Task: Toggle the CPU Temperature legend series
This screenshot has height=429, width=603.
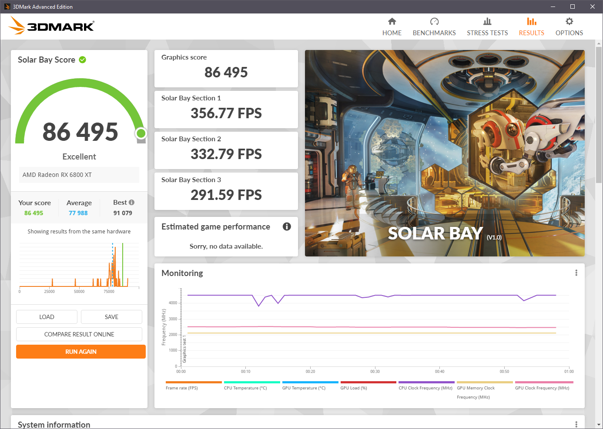Action: (x=252, y=386)
